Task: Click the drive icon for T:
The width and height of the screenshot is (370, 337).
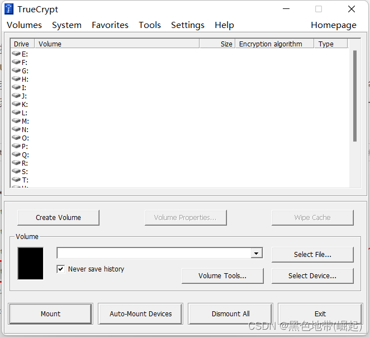Action: (x=16, y=180)
